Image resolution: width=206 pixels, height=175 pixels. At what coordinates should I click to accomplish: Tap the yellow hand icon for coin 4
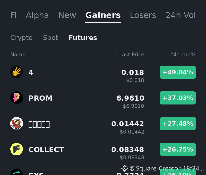click(x=16, y=72)
